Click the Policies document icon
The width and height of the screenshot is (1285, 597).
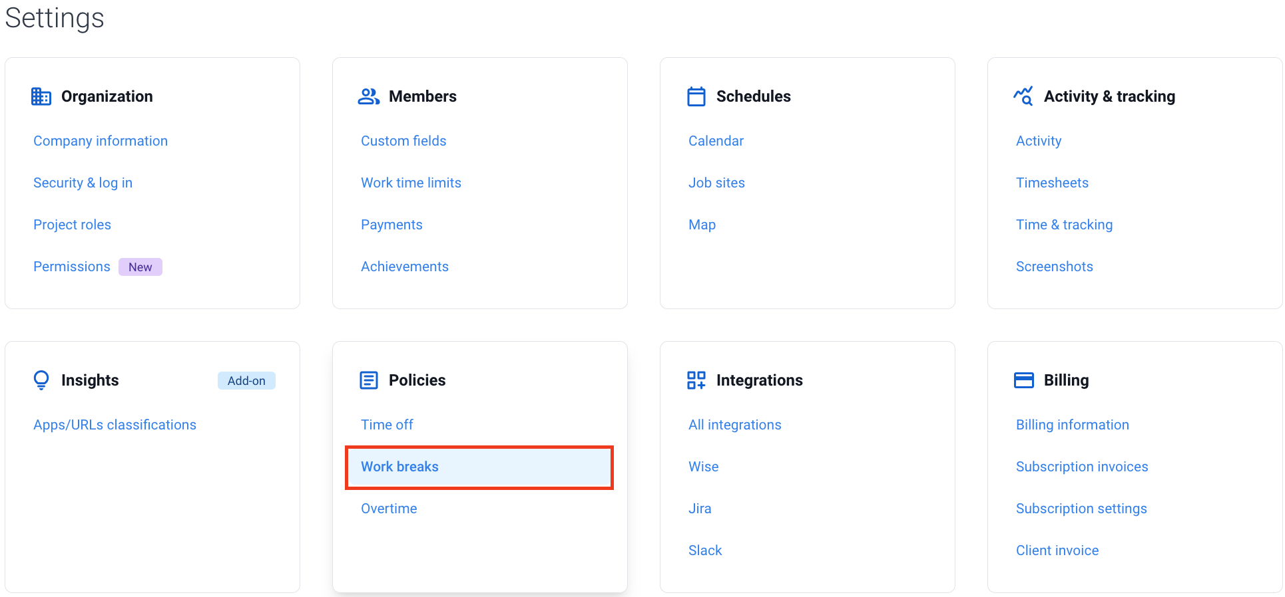tap(369, 380)
